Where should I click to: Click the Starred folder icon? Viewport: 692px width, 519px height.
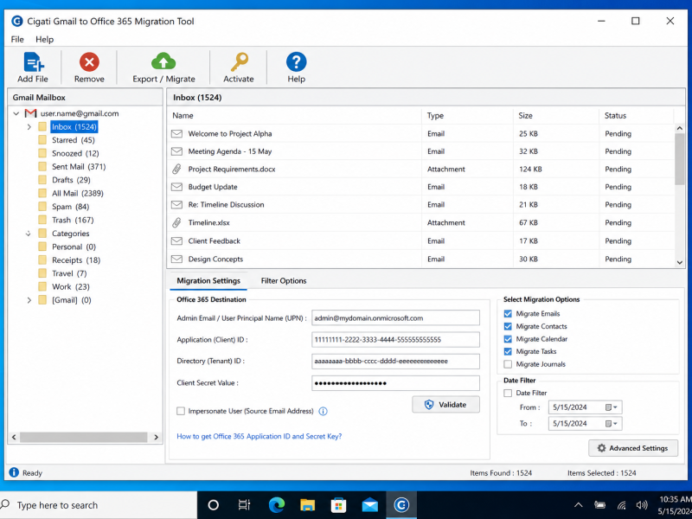[42, 140]
